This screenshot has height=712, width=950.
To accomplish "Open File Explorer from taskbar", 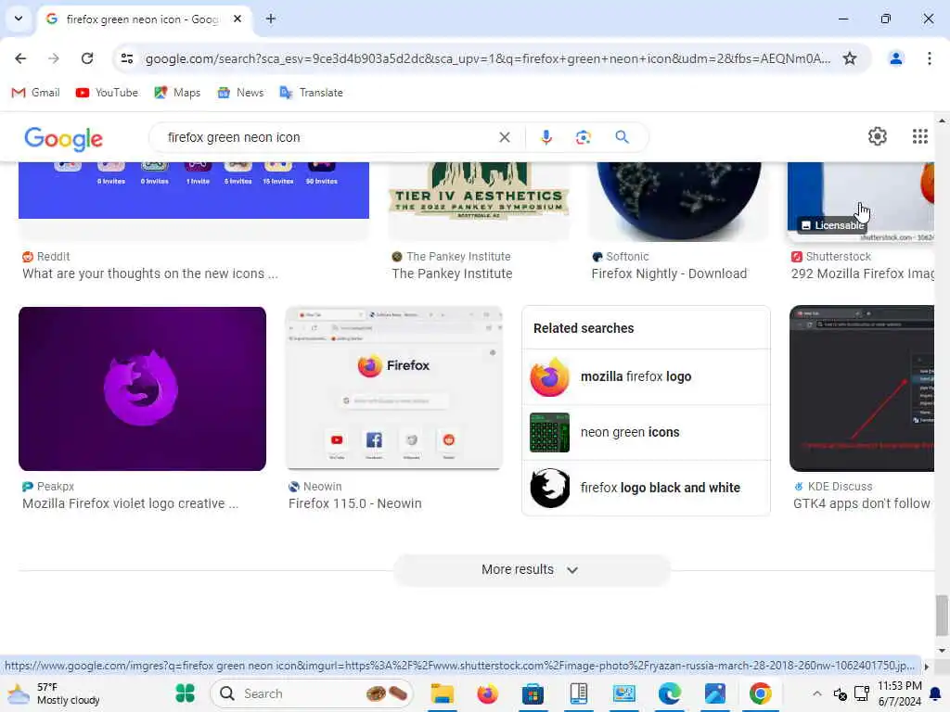I will [x=442, y=693].
